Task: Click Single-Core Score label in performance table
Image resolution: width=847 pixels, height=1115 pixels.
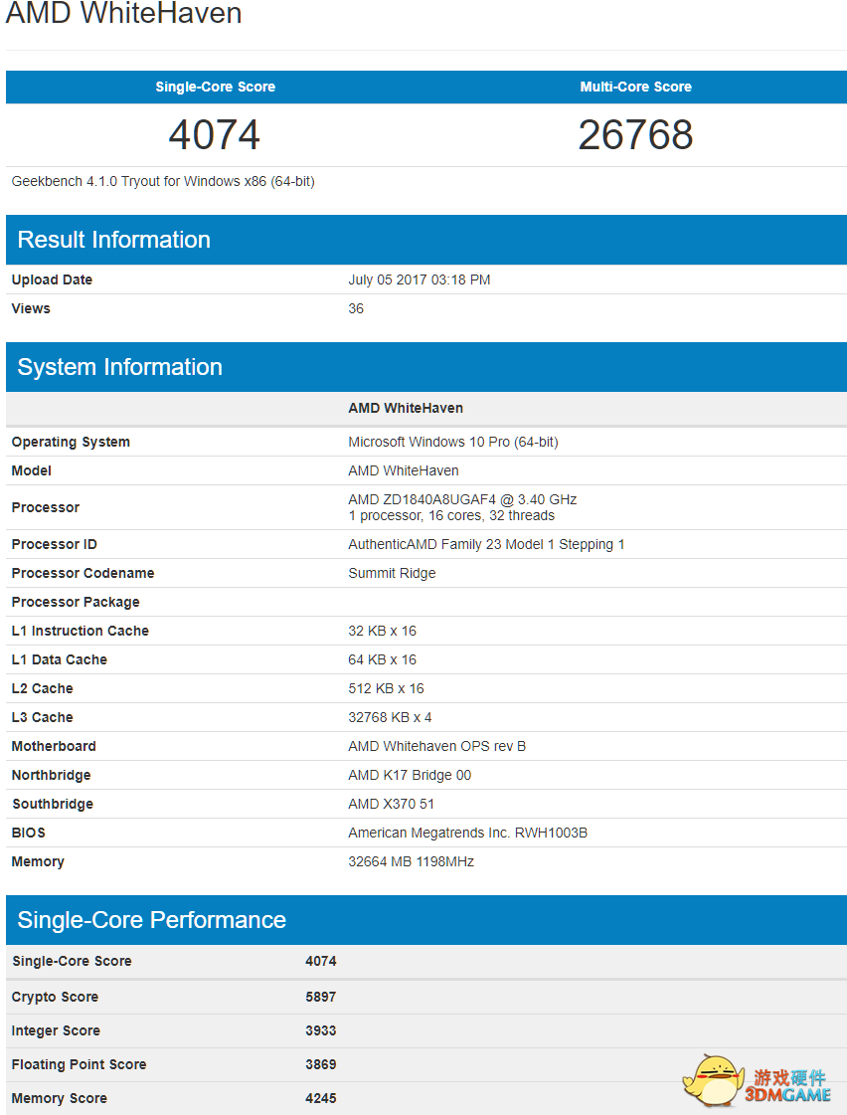Action: pyautogui.click(x=72, y=962)
